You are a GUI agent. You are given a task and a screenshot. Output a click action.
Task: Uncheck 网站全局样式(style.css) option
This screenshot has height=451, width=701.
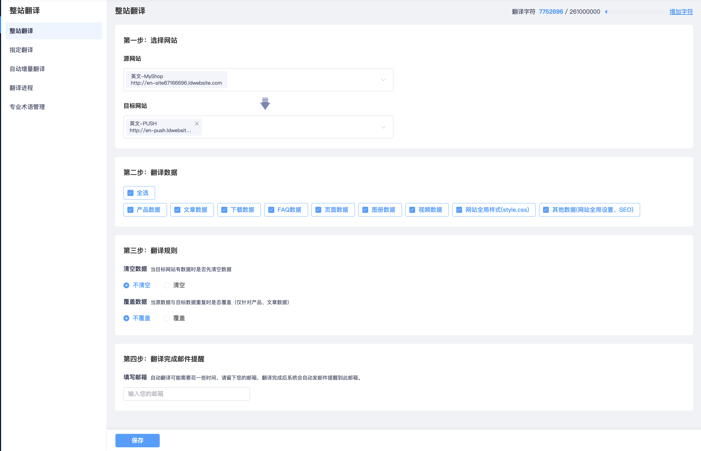459,210
